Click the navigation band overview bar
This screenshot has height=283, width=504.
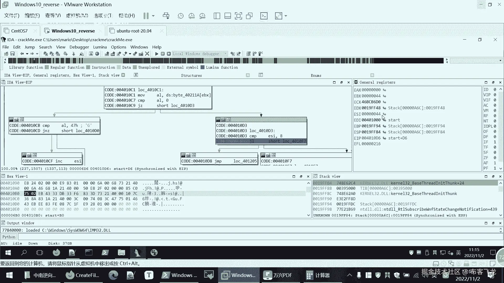tap(226, 61)
